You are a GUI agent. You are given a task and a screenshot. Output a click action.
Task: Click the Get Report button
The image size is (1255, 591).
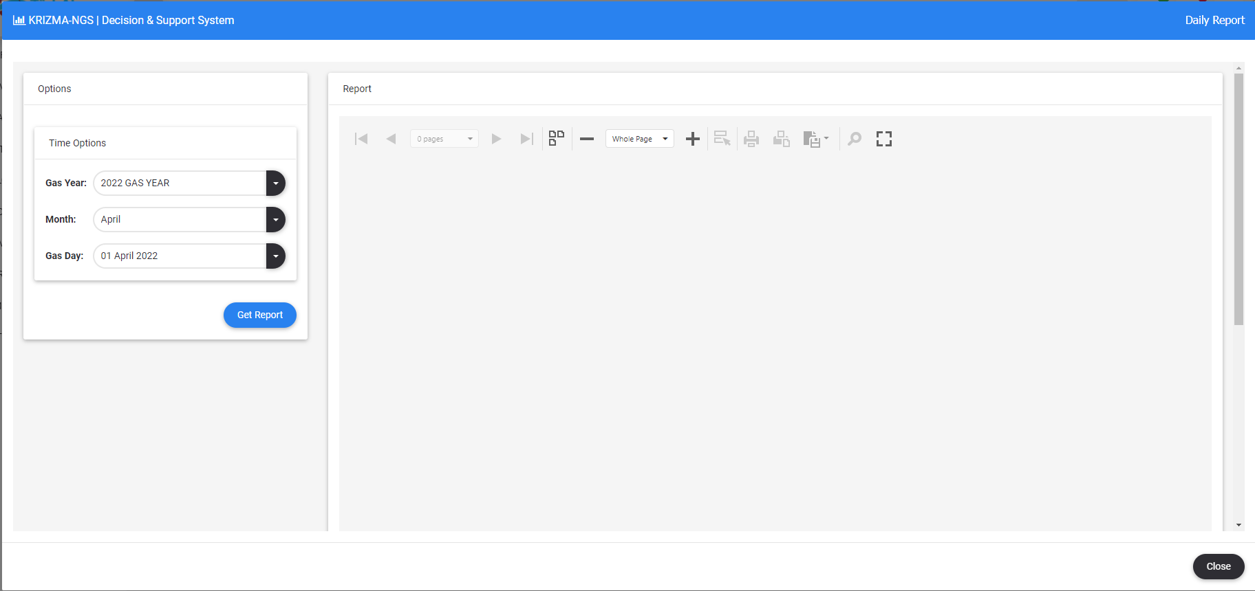point(259,315)
